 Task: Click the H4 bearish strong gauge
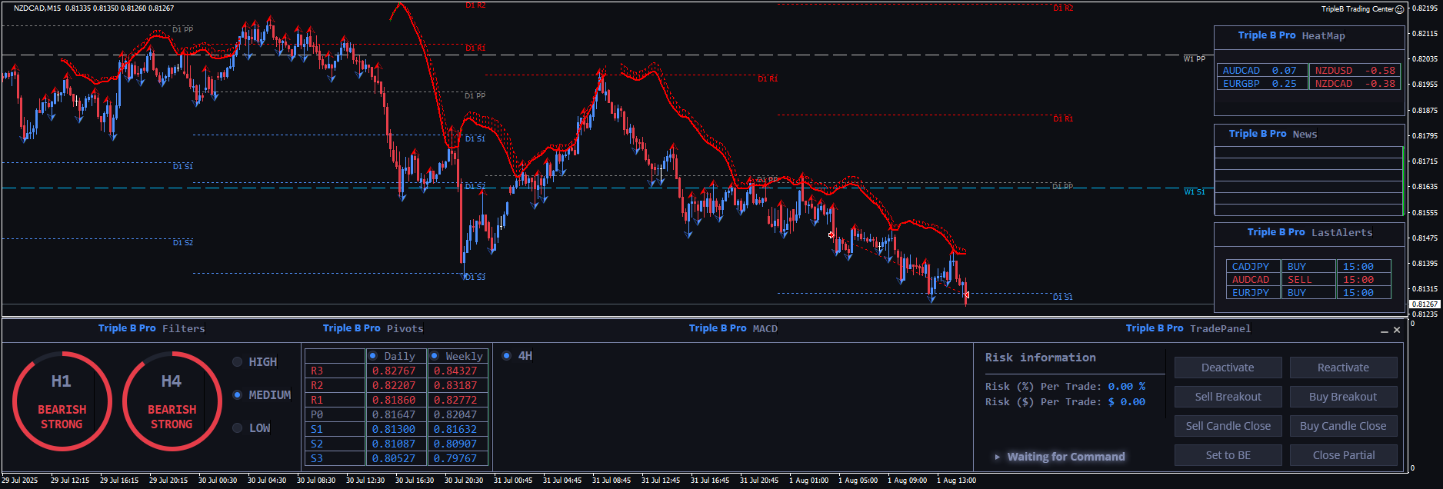click(x=172, y=401)
